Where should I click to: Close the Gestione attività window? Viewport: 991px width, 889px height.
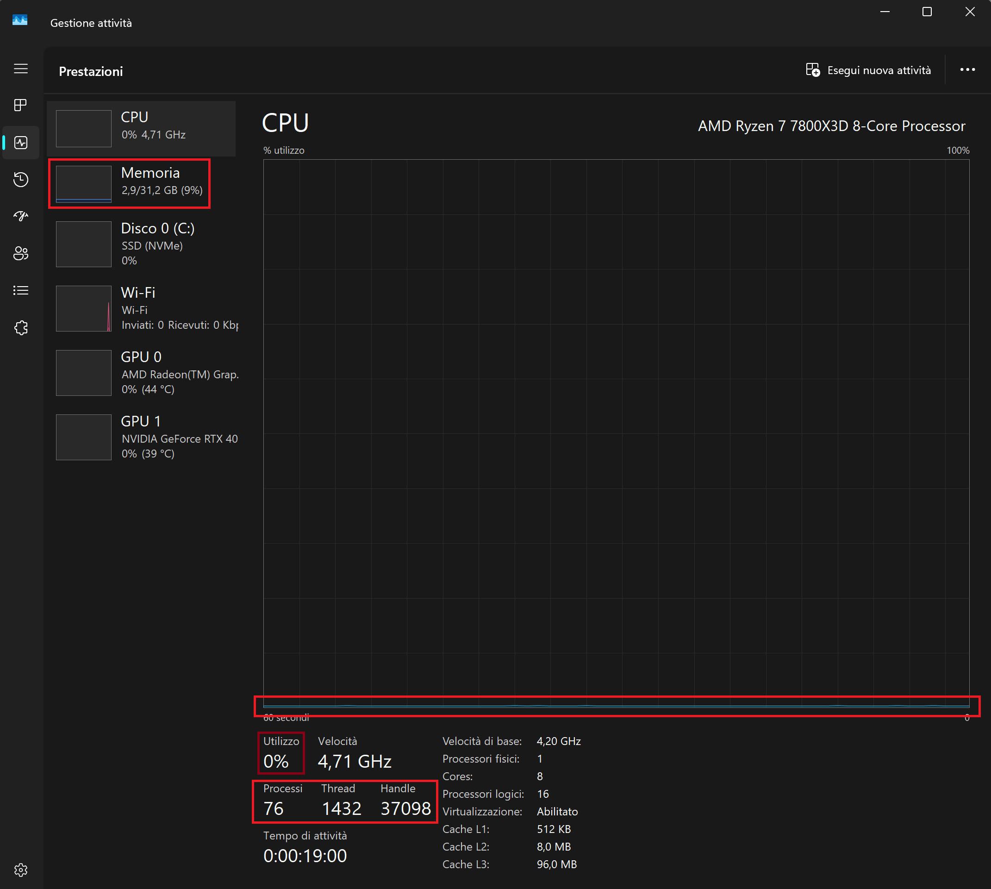click(970, 12)
